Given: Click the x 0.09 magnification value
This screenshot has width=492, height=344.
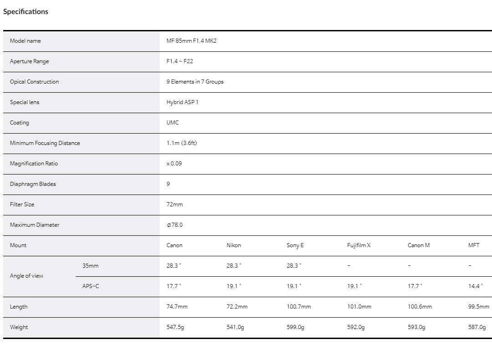Looking at the screenshot, I should tap(174, 164).
